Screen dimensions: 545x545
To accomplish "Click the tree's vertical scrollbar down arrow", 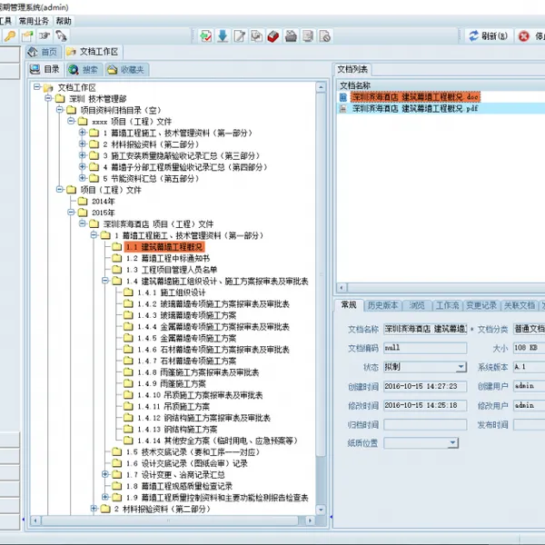I will coord(321,510).
